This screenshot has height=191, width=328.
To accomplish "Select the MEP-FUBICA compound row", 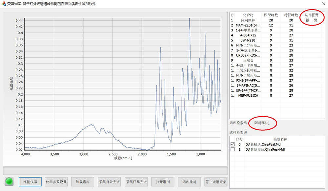I will pos(277,95).
